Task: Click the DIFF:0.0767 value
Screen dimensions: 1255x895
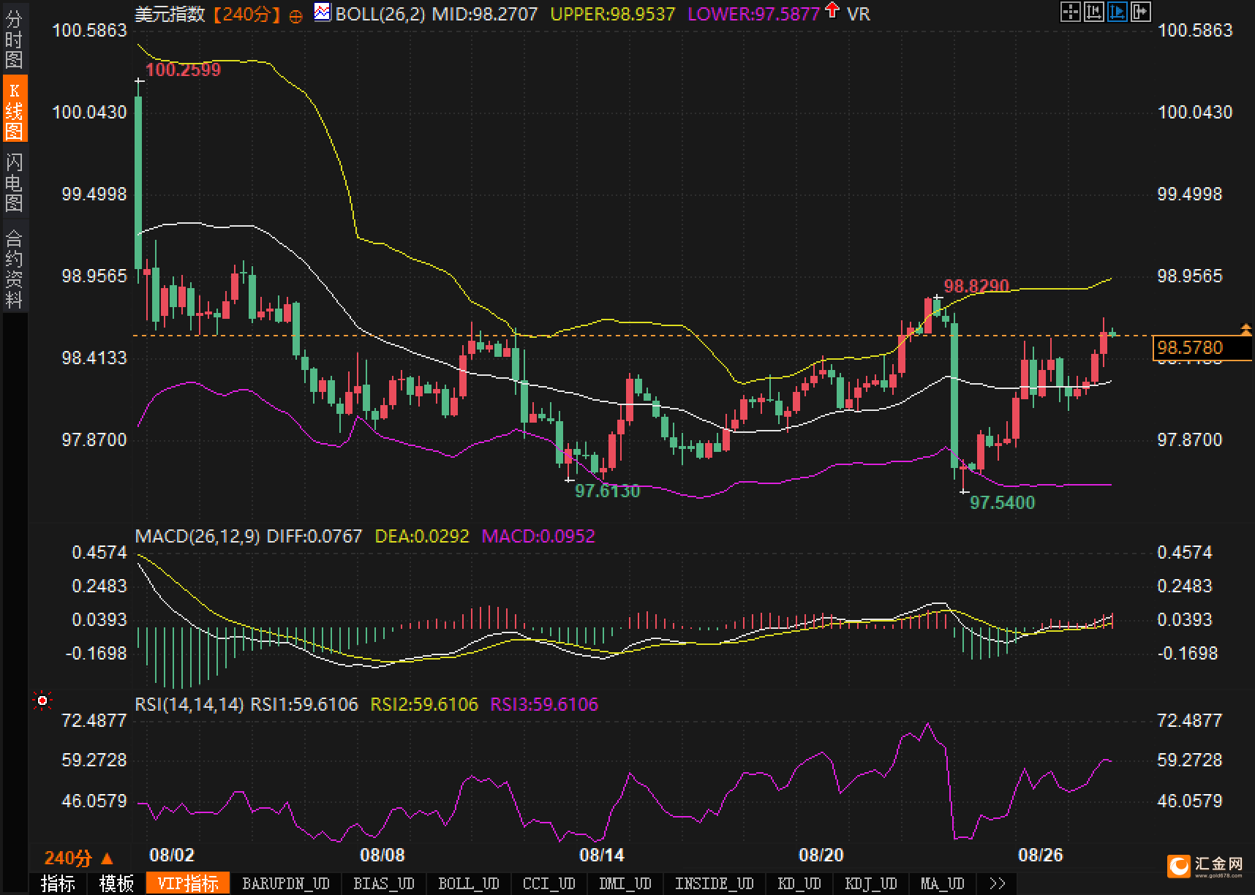Action: click(x=314, y=536)
